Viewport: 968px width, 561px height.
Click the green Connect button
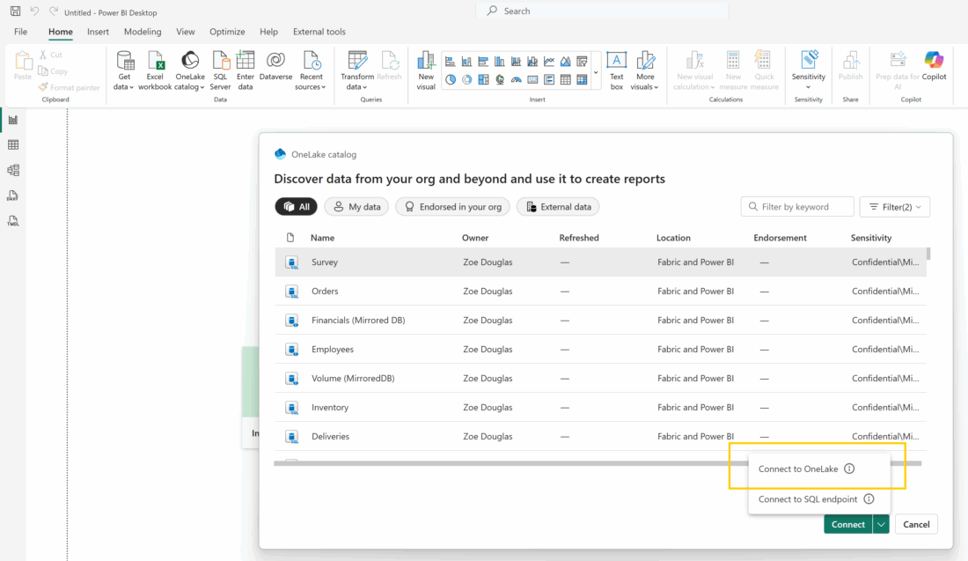coord(848,524)
